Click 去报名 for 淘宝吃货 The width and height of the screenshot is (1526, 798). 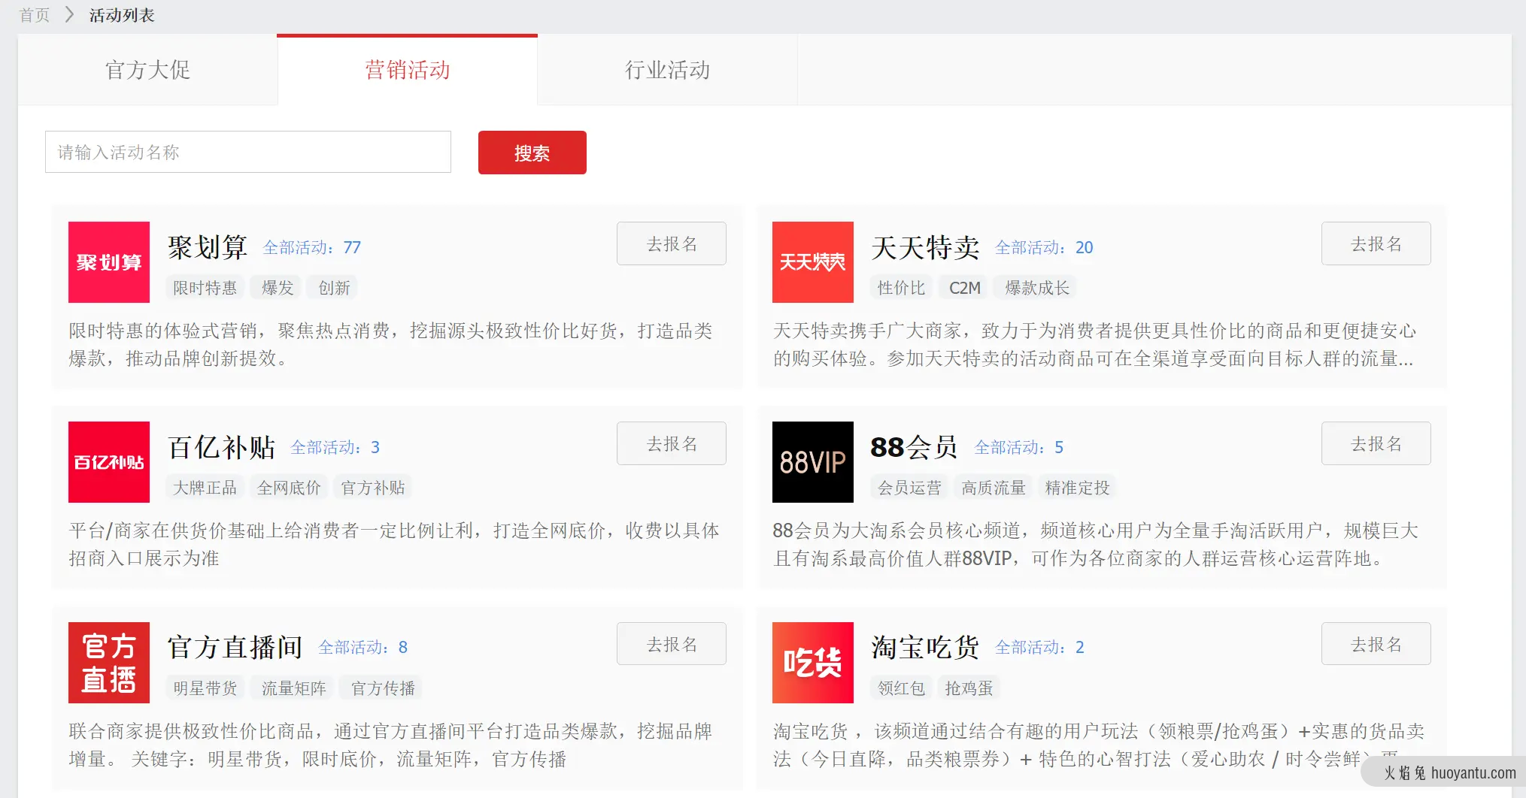pyautogui.click(x=1376, y=644)
